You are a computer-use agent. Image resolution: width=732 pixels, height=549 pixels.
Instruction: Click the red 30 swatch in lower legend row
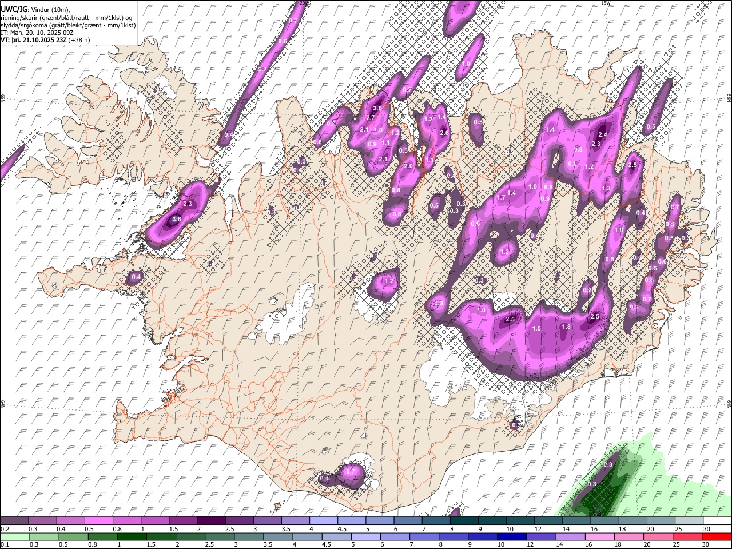717,537
